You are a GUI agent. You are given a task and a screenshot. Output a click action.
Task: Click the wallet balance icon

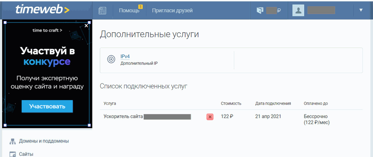[x=260, y=10]
